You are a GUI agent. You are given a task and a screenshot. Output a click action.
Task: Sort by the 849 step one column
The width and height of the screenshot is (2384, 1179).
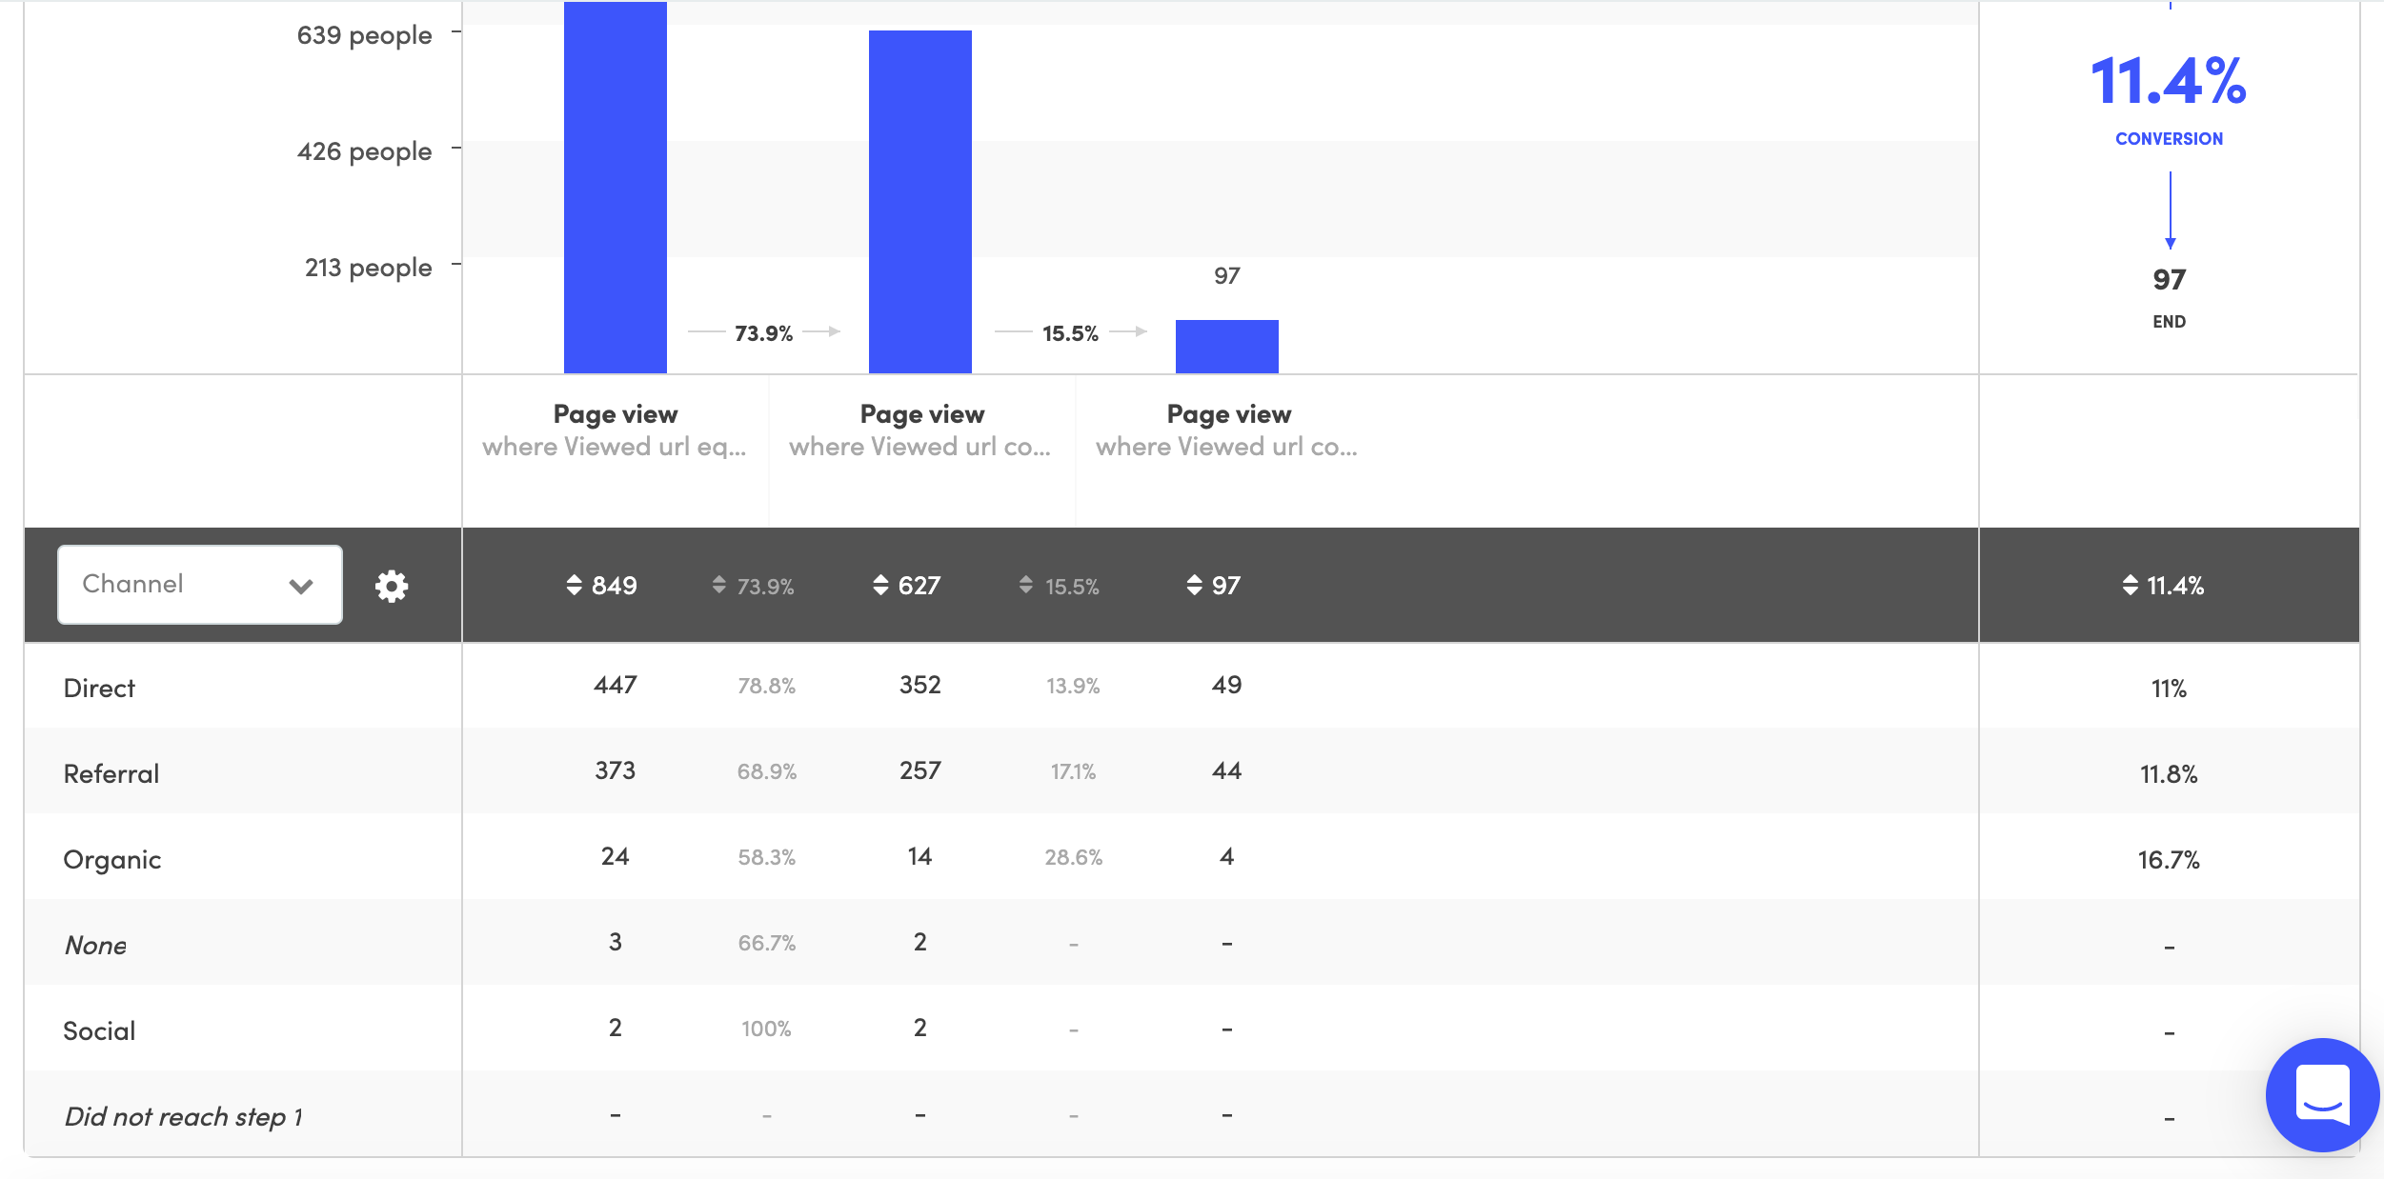(x=601, y=586)
